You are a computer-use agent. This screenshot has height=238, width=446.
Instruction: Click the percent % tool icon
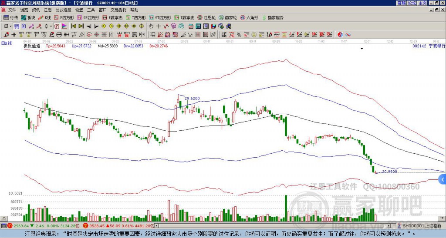coord(239,35)
